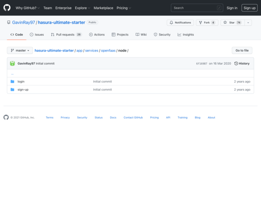
Task: Go up to parent directory (..)
Action: pyautogui.click(x=12, y=73)
